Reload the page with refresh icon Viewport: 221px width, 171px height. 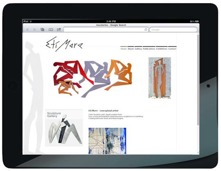pos(146,29)
